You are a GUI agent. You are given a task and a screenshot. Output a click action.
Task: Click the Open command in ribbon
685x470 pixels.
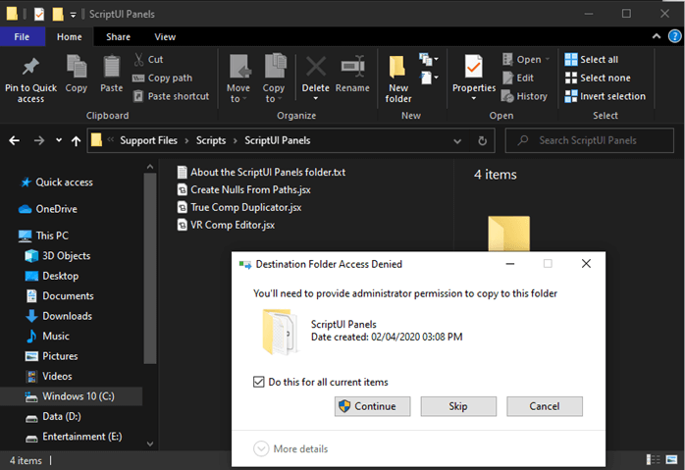click(x=526, y=60)
